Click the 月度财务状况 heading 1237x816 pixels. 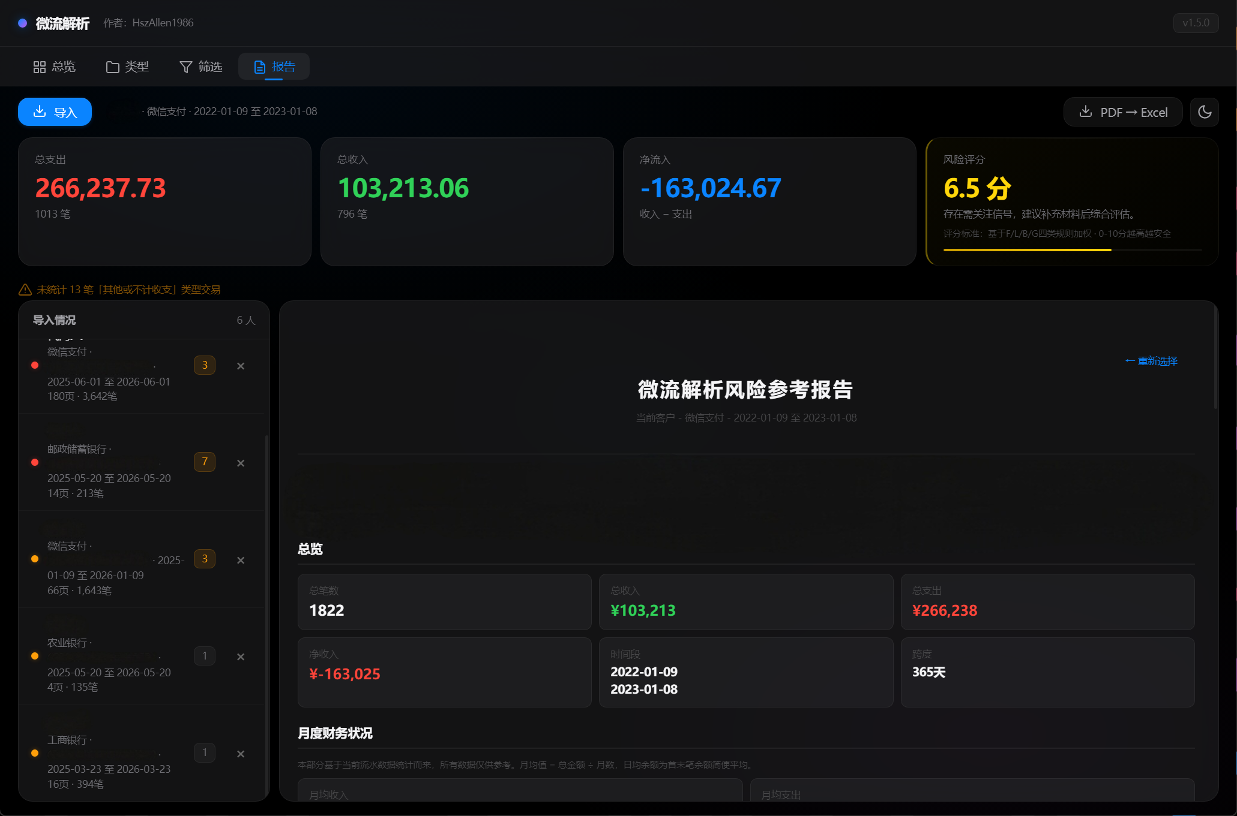(x=335, y=733)
